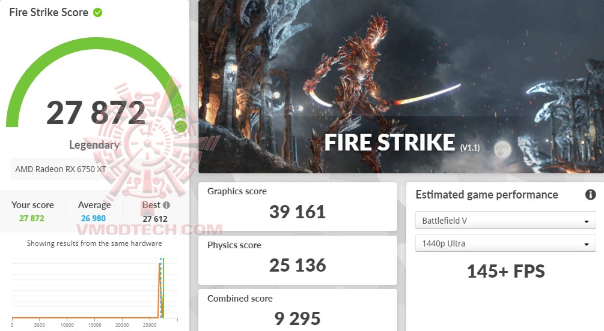
Task: Open the Battlefield V game dropdown
Action: pyautogui.click(x=505, y=221)
